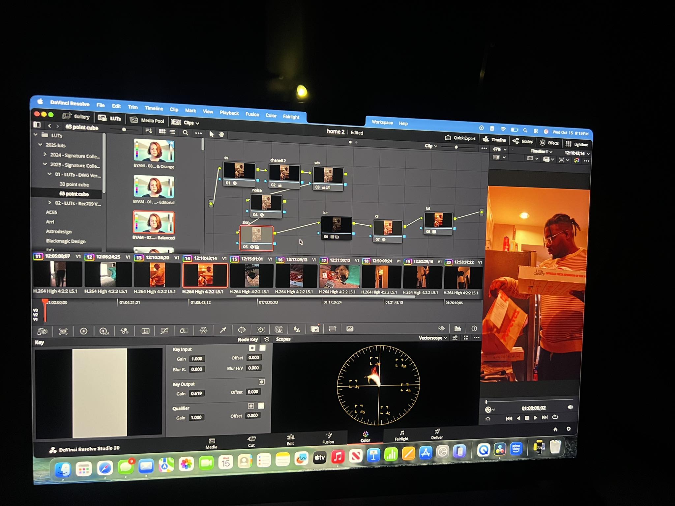Switch to the Deliver page tab
Viewport: 675px width, 506px height.
click(437, 434)
